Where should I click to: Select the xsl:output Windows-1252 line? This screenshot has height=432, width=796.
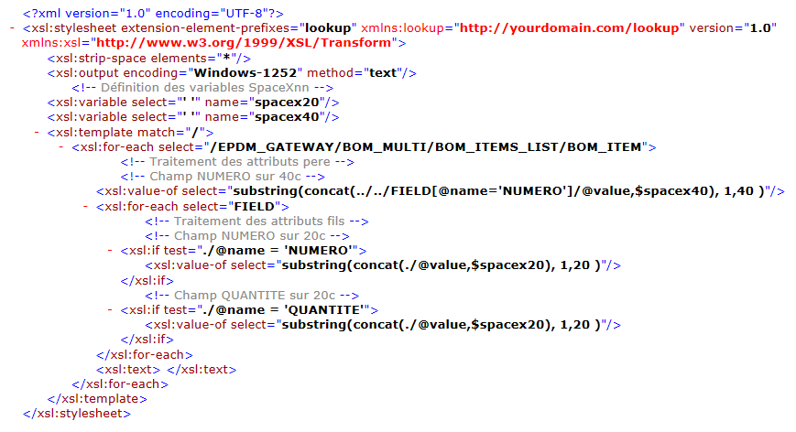[x=233, y=73]
